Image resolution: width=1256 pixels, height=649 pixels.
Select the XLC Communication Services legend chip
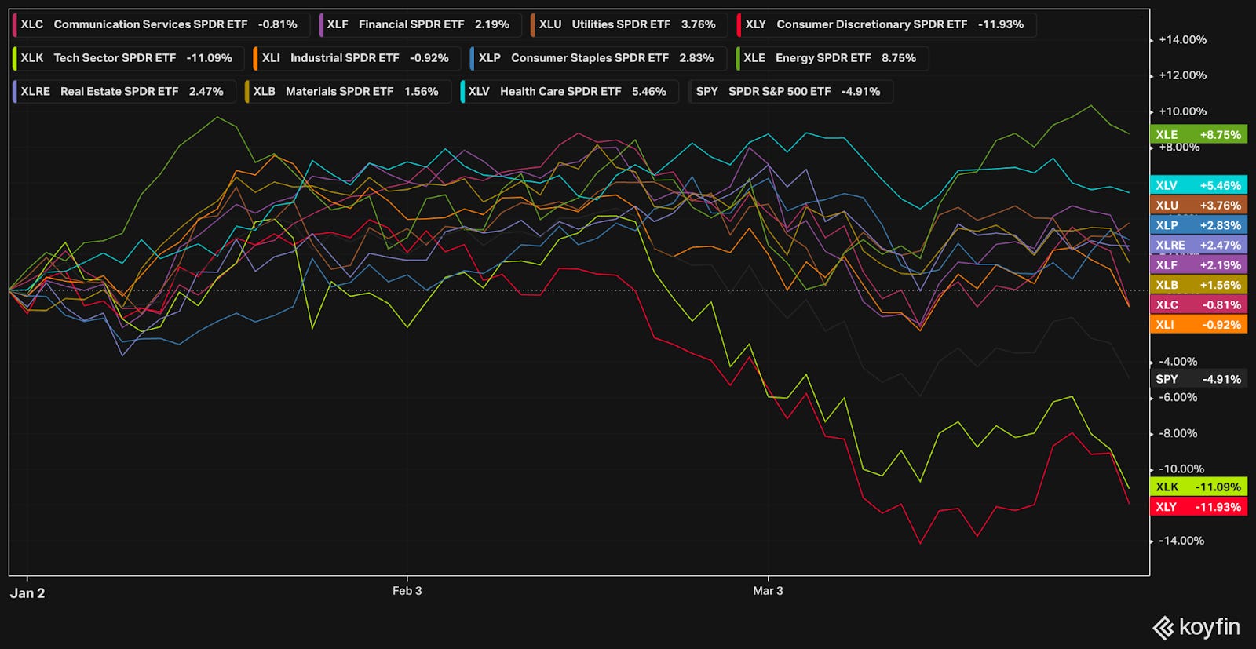point(161,24)
